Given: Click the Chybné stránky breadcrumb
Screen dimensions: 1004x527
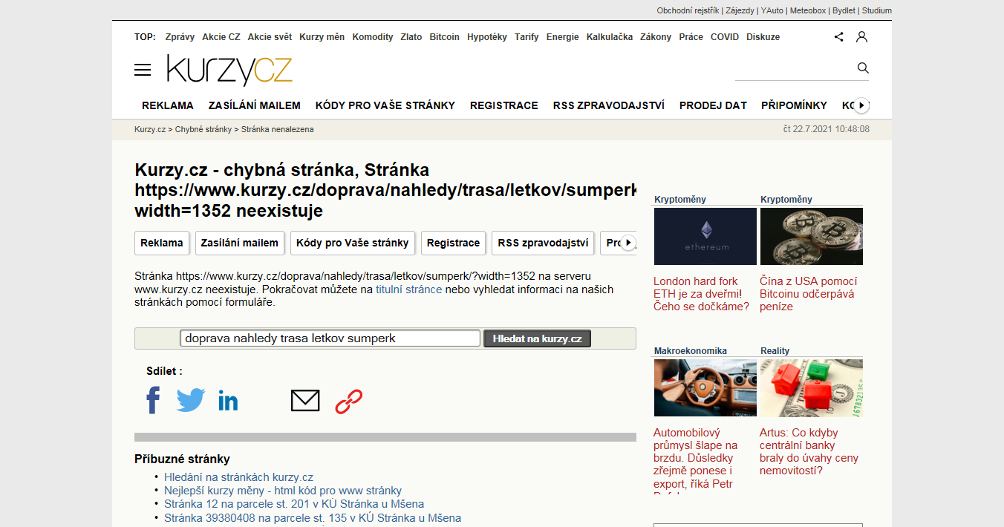Looking at the screenshot, I should pos(203,129).
